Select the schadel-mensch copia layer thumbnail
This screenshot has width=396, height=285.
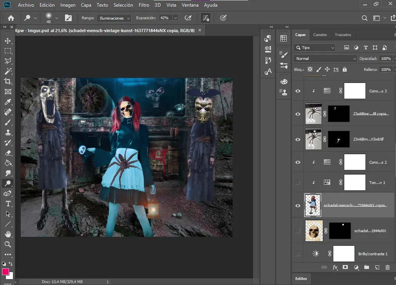click(x=313, y=205)
